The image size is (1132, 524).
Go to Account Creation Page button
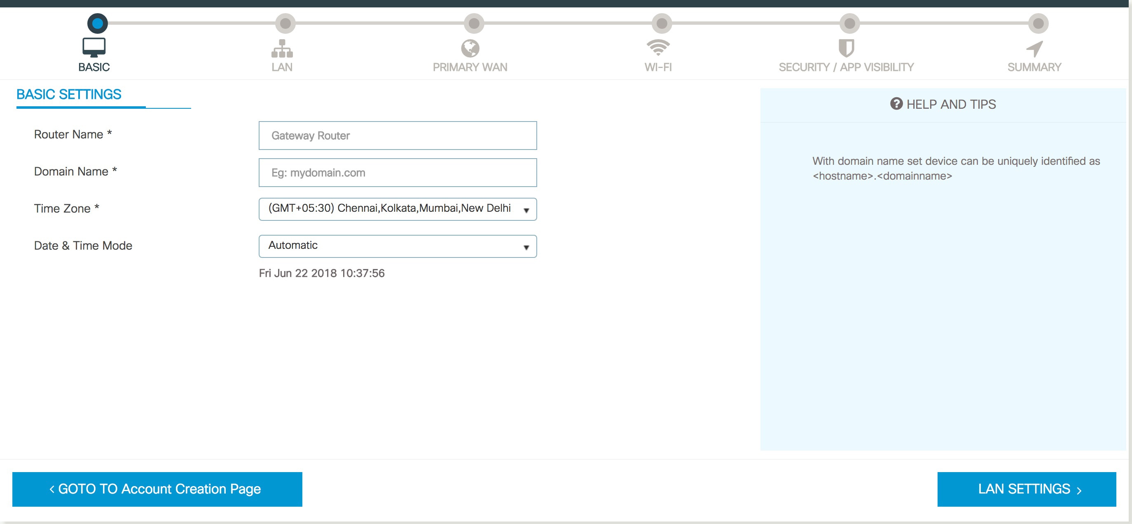click(157, 489)
